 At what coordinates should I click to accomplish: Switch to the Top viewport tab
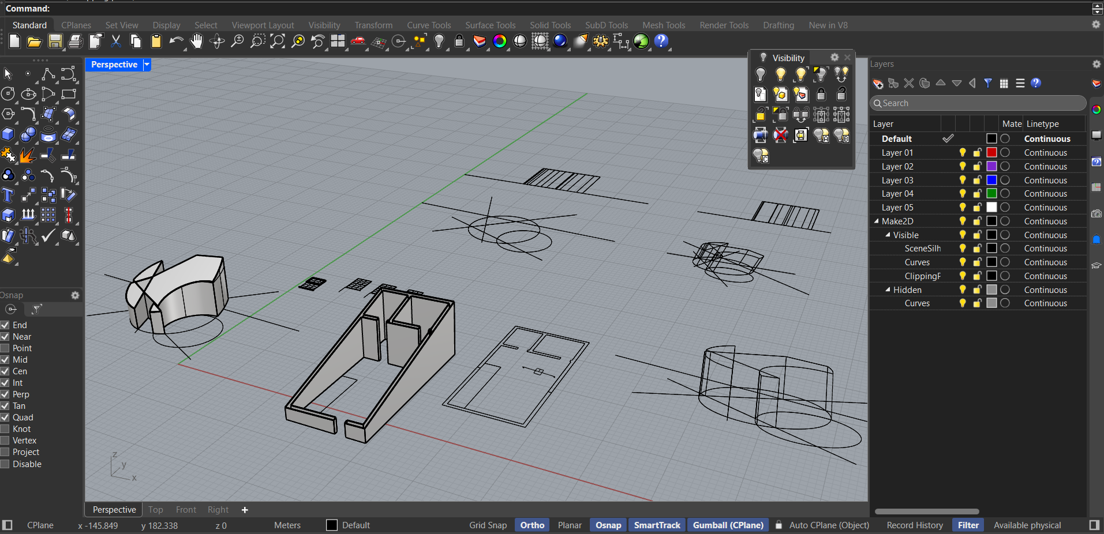(155, 510)
